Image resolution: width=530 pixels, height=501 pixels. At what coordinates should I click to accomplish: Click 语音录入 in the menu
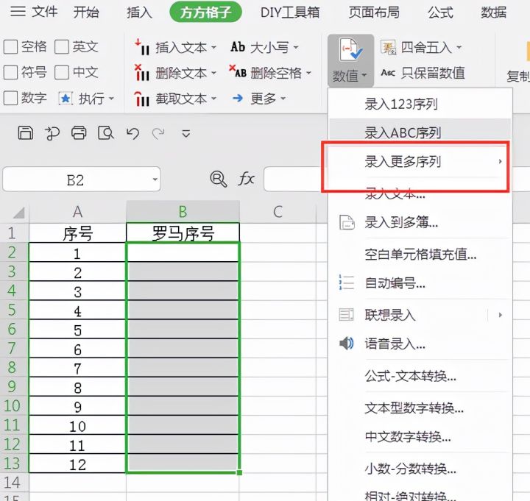(x=395, y=344)
